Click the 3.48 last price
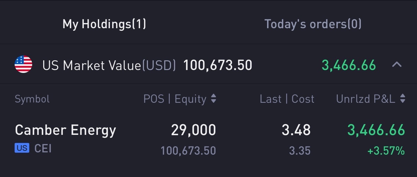This screenshot has width=417, height=177. [296, 130]
